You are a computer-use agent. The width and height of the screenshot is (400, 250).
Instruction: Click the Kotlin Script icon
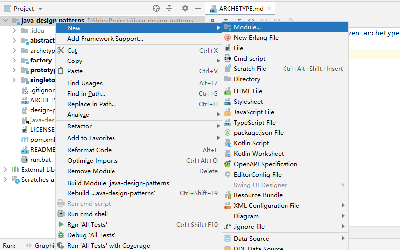tap(228, 143)
